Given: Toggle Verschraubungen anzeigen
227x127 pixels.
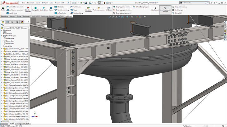Looking at the screenshot, I should click(165, 10).
